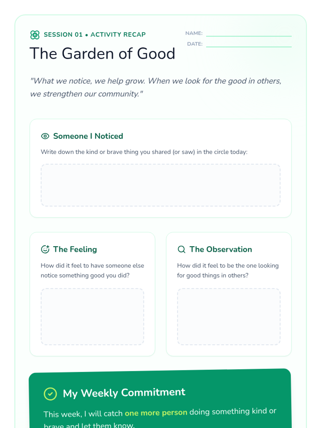Click The Garden of Good title
The image size is (321, 428).
coord(102,53)
